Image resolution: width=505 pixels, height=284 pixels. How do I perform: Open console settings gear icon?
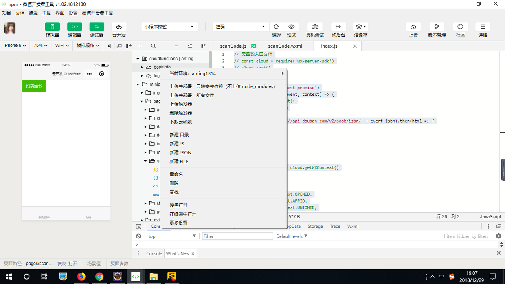(498, 236)
